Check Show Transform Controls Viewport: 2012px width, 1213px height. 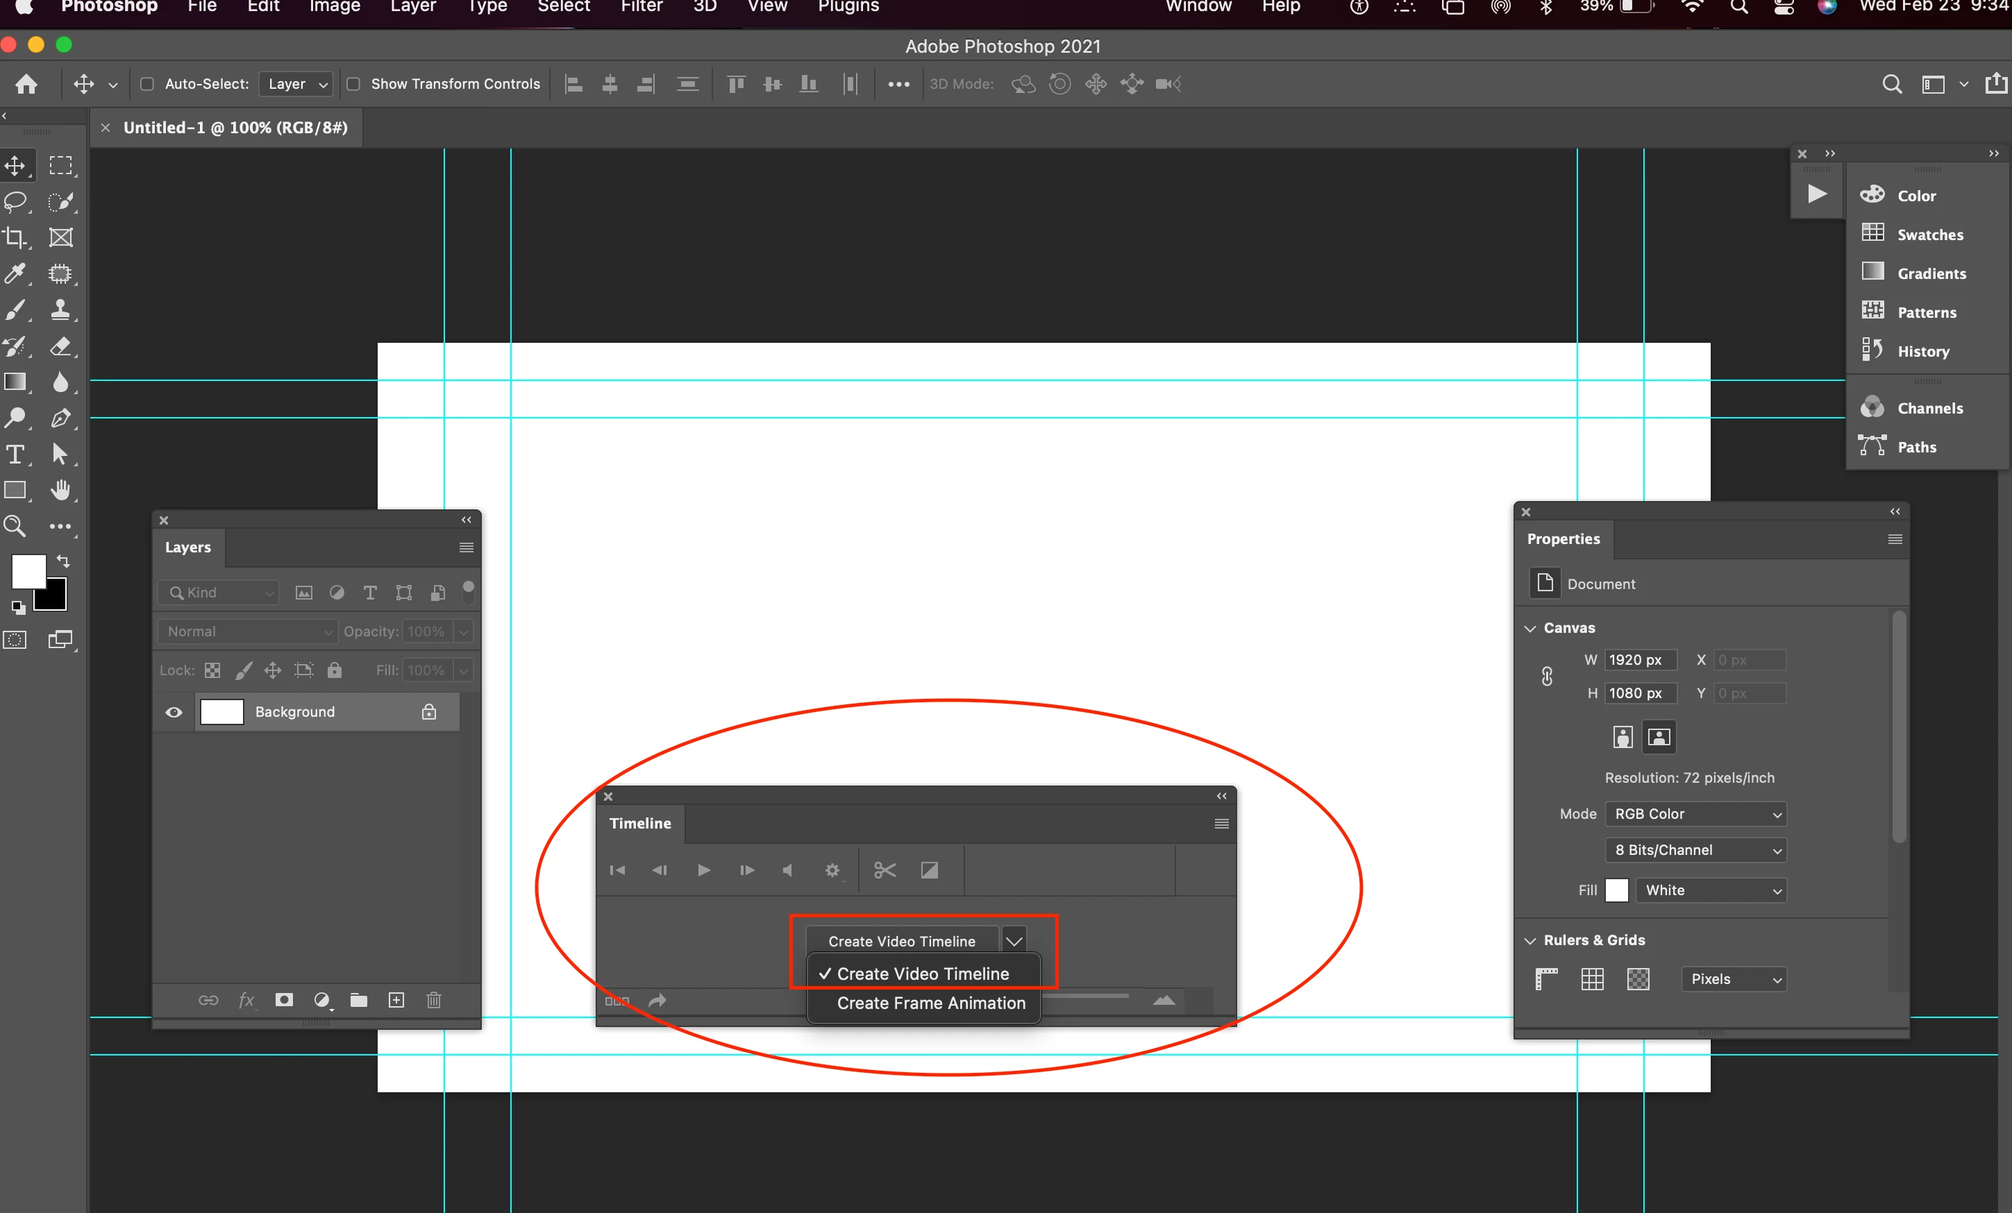tap(353, 84)
